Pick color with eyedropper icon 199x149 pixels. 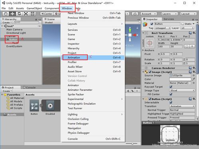point(193,79)
